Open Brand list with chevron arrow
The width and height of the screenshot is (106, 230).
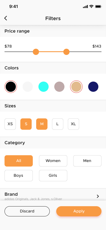[98, 196]
